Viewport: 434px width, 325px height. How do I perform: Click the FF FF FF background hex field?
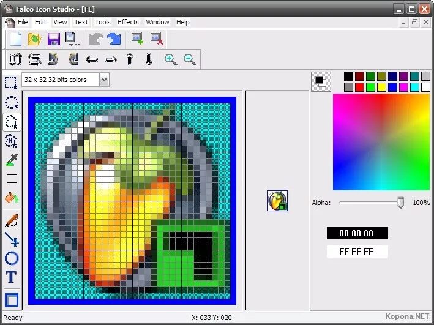coord(357,252)
